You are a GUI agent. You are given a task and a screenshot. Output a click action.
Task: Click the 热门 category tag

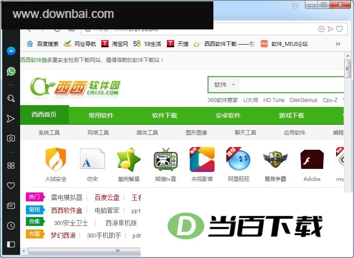click(35, 197)
